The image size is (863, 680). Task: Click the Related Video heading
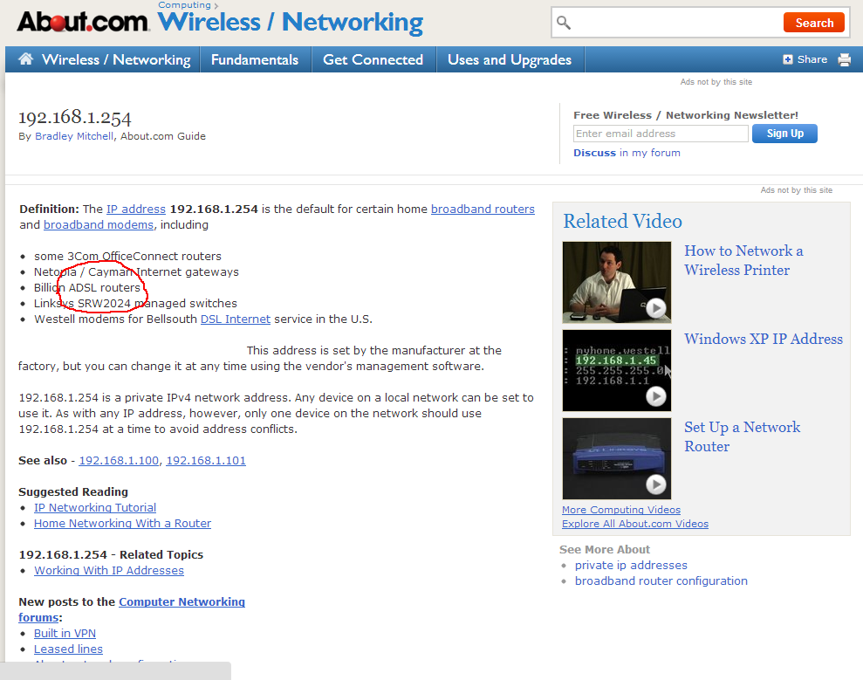coord(622,221)
